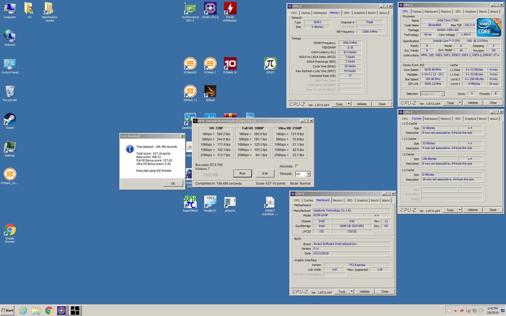Click Run in HEVC Decode Benchmark
506x316 pixels.
coord(242,174)
